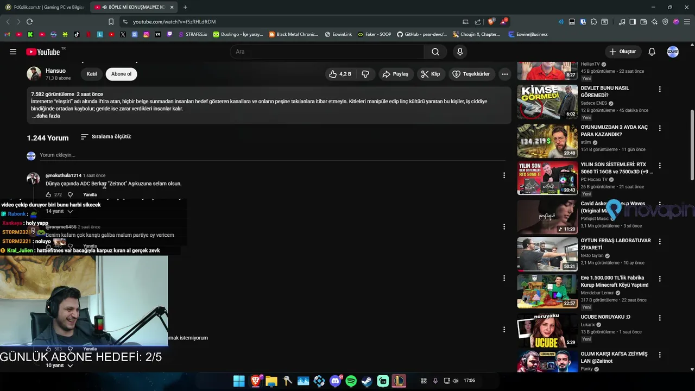Open Hansuo channel avatar
Viewport: 695px width, 391px height.
[x=34, y=74]
